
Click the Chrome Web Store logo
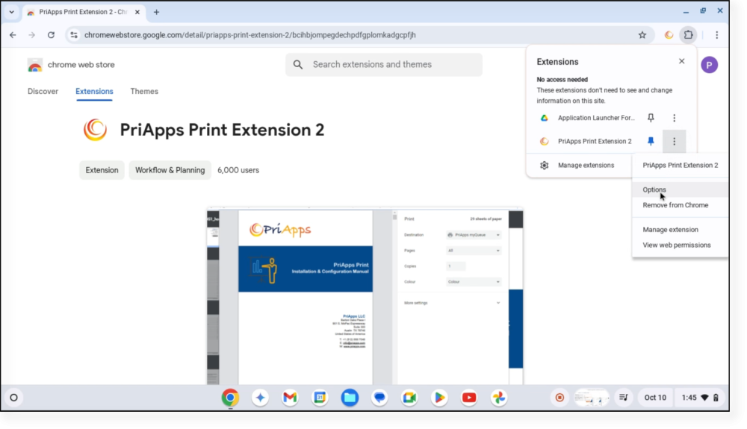tap(35, 65)
